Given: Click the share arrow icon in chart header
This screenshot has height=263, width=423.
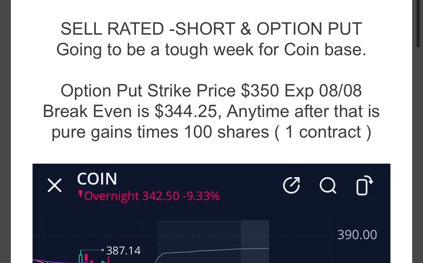Looking at the screenshot, I should [x=291, y=185].
